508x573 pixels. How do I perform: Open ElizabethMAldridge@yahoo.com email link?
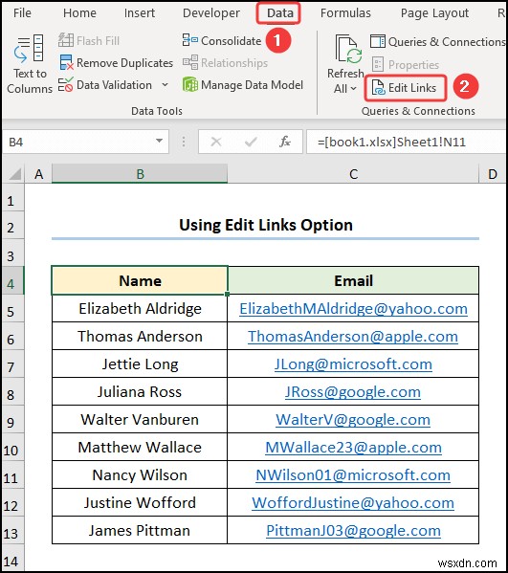point(353,309)
